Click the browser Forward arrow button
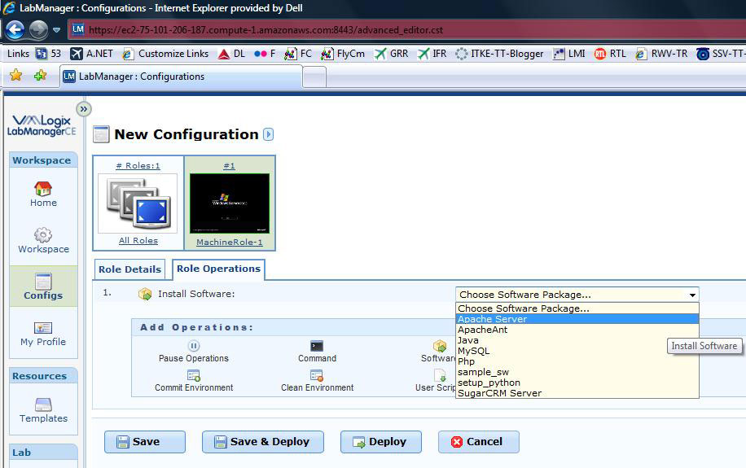Viewport: 746px width, 468px height. pos(38,30)
